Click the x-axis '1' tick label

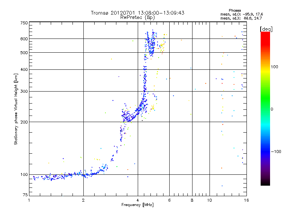coord(29,200)
